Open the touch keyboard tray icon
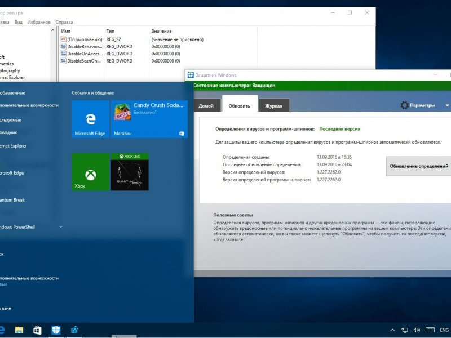Viewport: 451px width, 338px height. [x=430, y=330]
